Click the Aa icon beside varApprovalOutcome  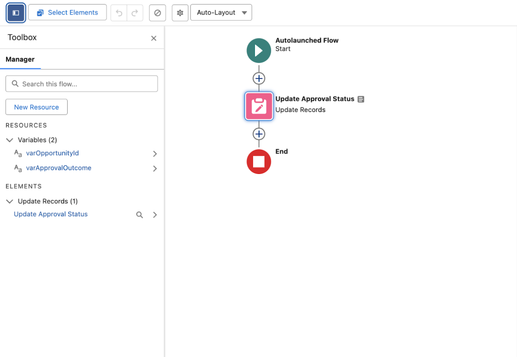click(x=18, y=168)
